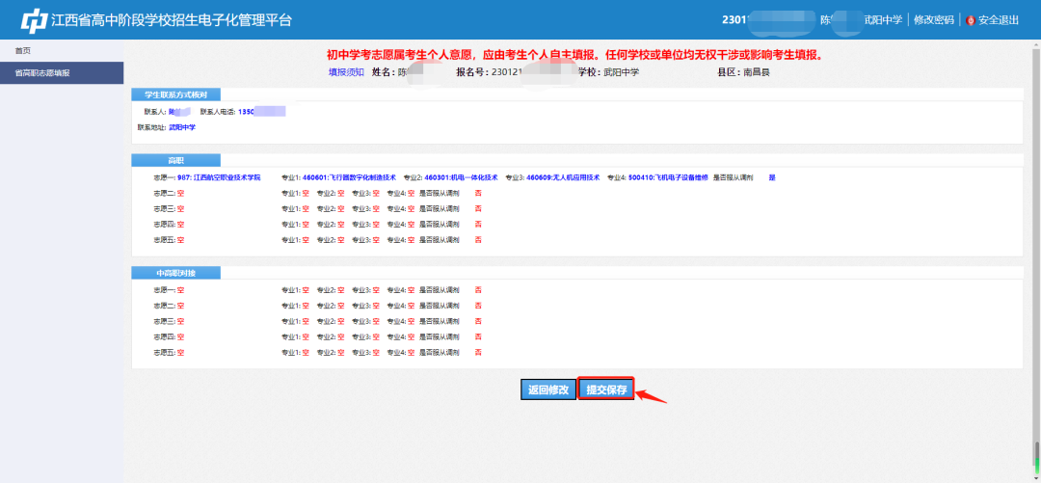Click the scrollbar up arrow
This screenshot has height=483, width=1041.
[1036, 43]
